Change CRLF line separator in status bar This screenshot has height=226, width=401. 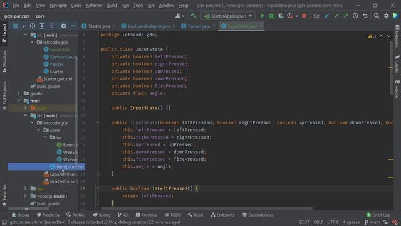tap(318, 222)
